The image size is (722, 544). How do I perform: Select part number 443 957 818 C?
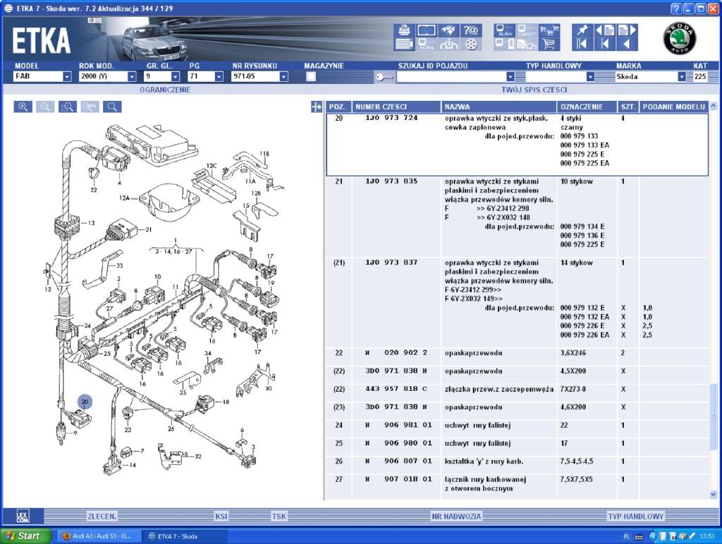(396, 389)
